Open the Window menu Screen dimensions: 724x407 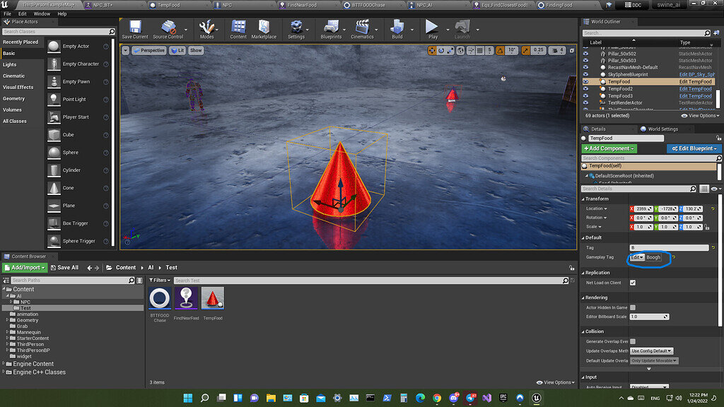point(42,13)
